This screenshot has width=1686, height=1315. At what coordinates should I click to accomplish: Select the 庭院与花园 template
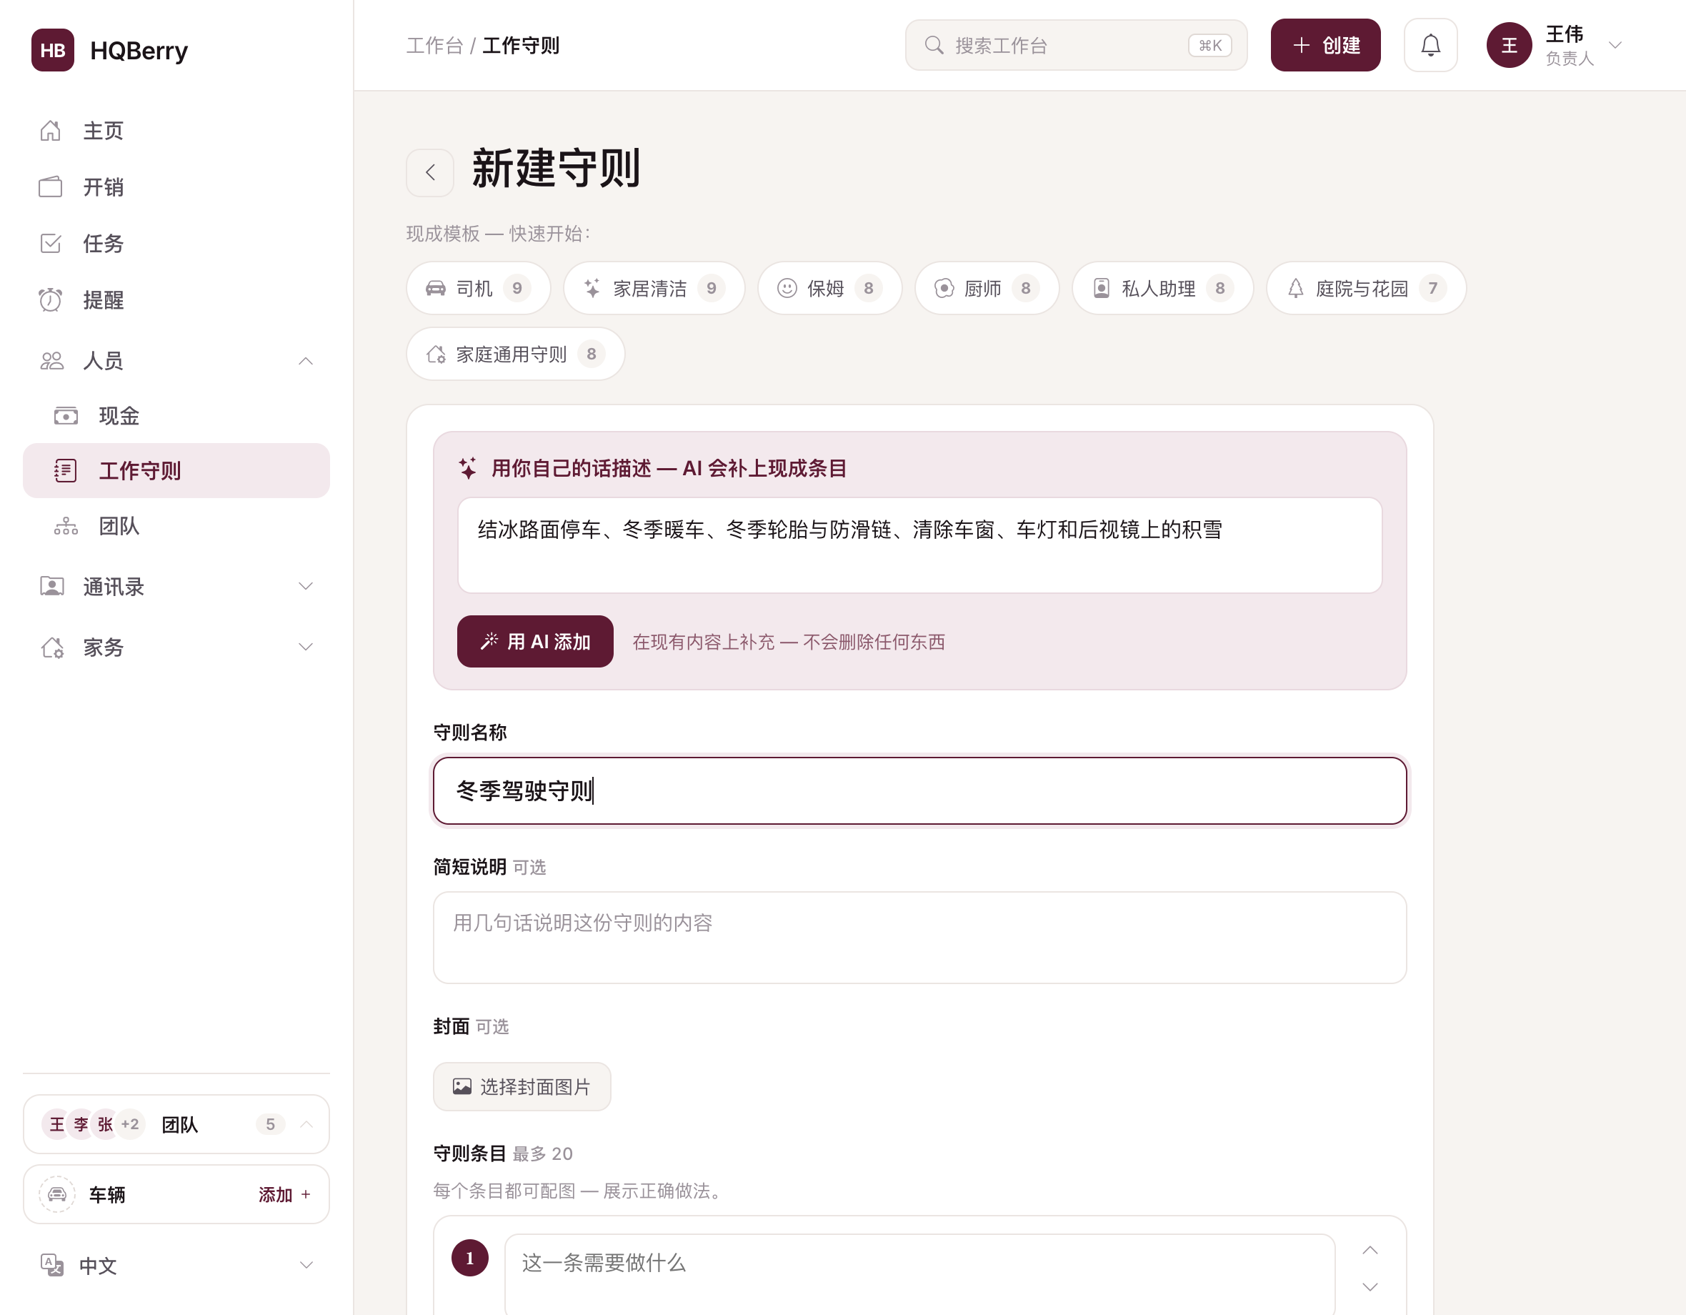(x=1367, y=288)
